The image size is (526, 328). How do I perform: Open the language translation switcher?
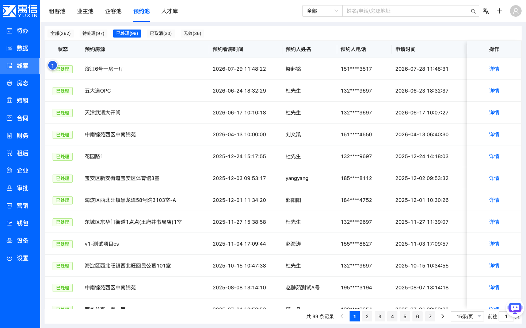[486, 11]
